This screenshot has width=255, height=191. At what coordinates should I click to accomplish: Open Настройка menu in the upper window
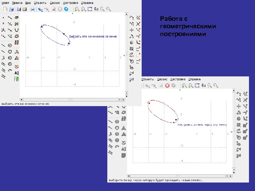coord(70,3)
